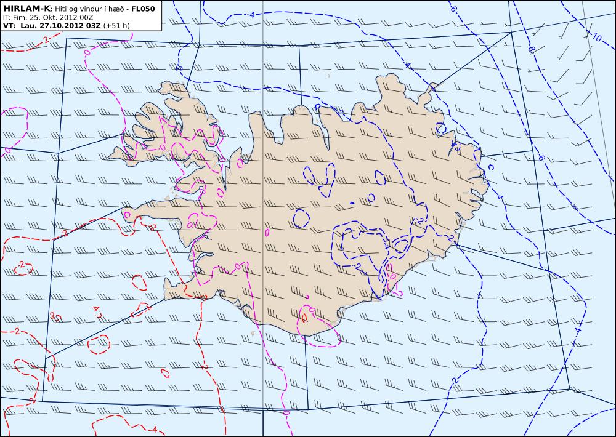The image size is (616, 437).
Task: Click the '(+51 h)' forecast offset text
Action: 116,25
